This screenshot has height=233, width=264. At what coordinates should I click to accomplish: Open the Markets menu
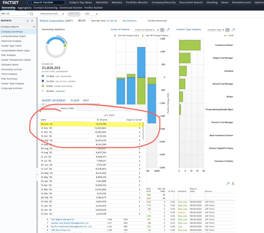(x=117, y=3)
